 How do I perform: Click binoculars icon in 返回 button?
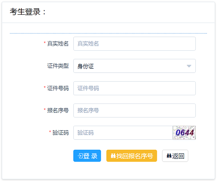click(169, 156)
